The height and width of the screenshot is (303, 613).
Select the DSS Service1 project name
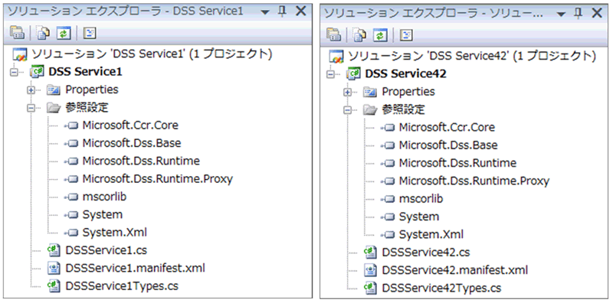85,72
